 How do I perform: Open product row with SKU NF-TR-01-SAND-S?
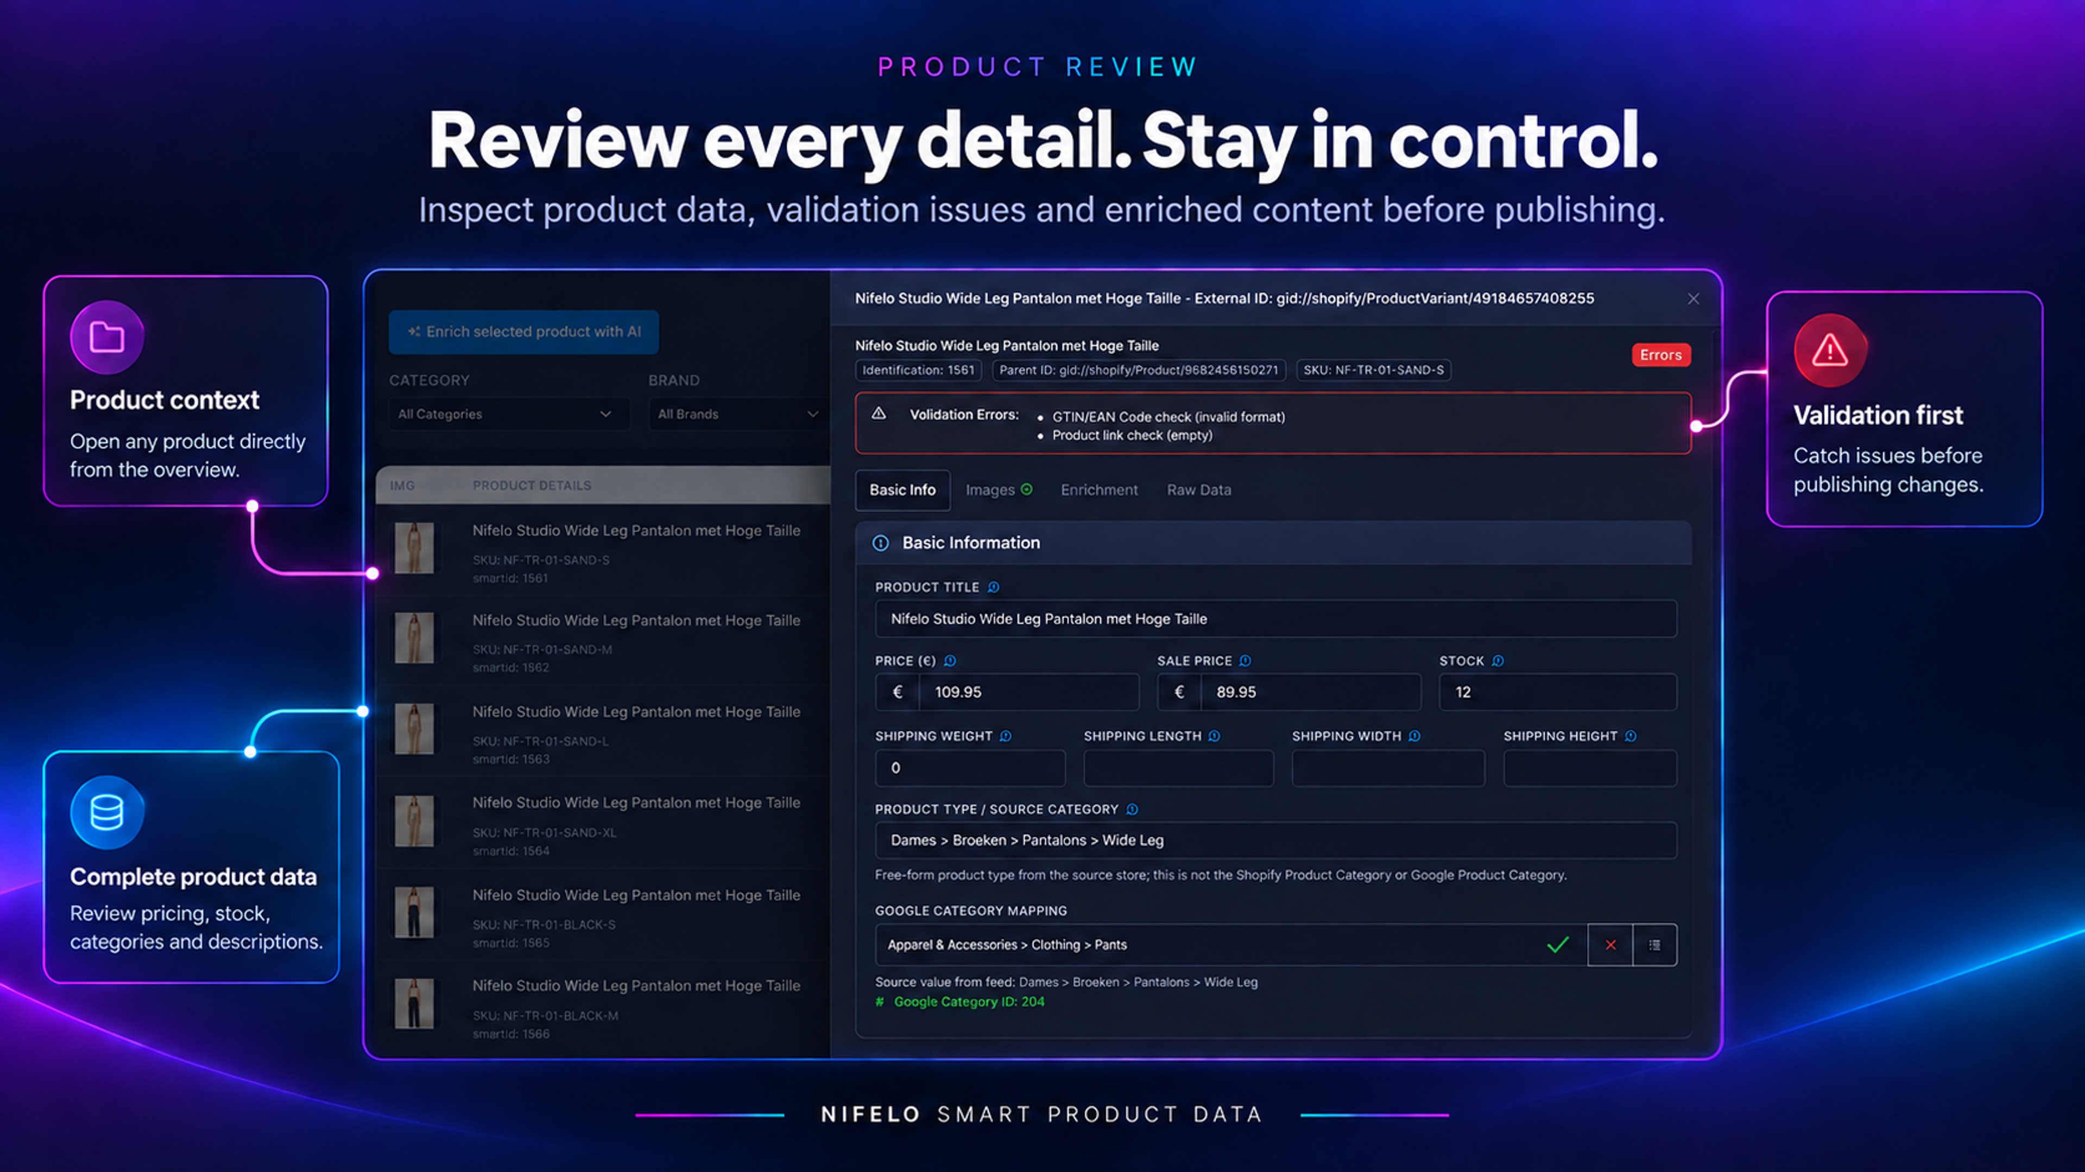[x=604, y=552]
